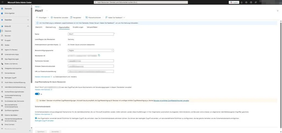Collapse the sidebar with the double-chevron icon

coord(31,131)
